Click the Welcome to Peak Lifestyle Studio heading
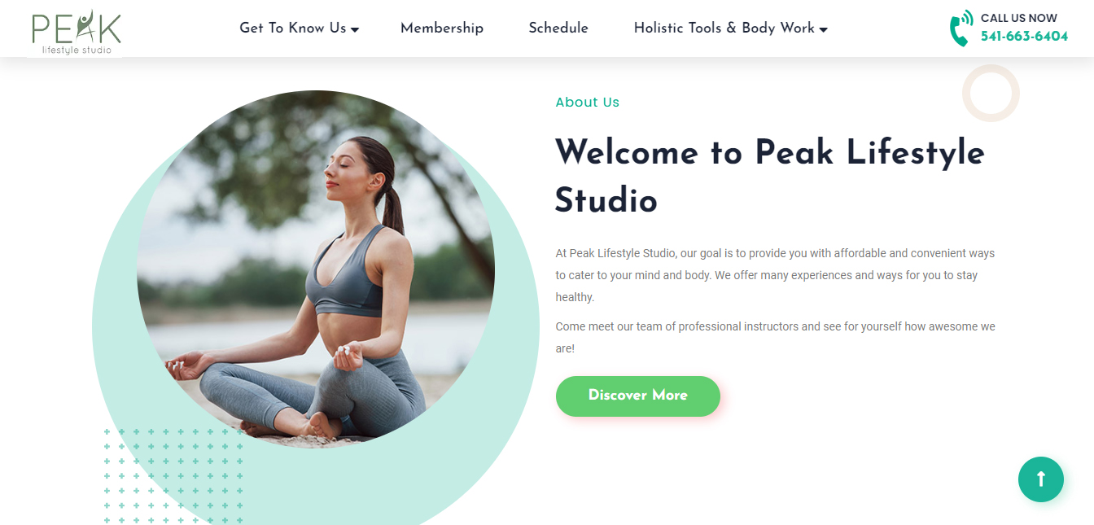 [770, 176]
